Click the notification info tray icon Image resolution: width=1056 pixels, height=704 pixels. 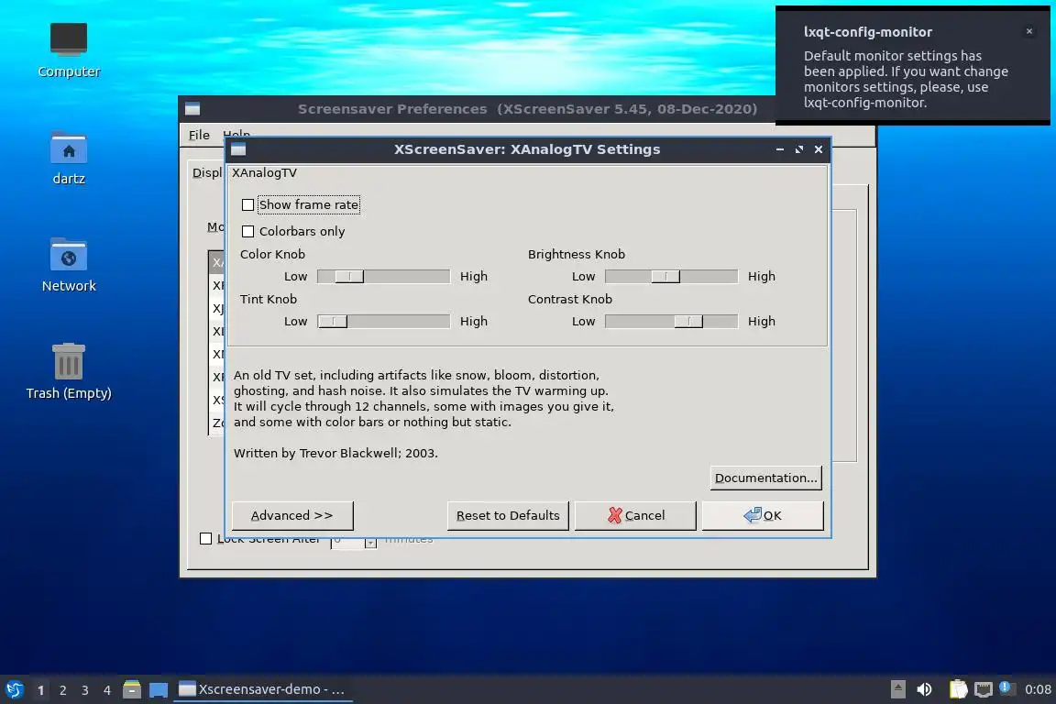[x=1006, y=687]
